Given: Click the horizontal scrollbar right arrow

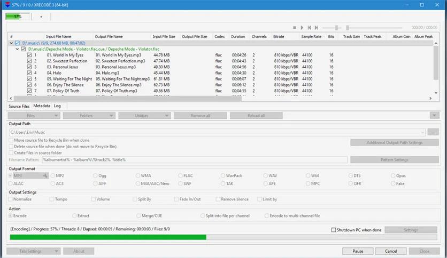Looking at the screenshot, I should 430,98.
